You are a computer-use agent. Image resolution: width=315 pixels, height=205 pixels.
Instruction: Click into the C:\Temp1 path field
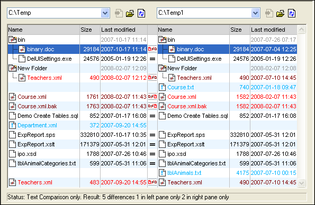(x=204, y=13)
